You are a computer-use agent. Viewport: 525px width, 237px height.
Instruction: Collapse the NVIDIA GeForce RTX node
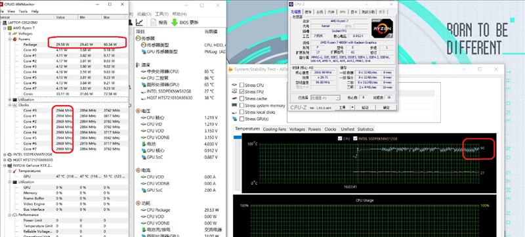click(5, 165)
